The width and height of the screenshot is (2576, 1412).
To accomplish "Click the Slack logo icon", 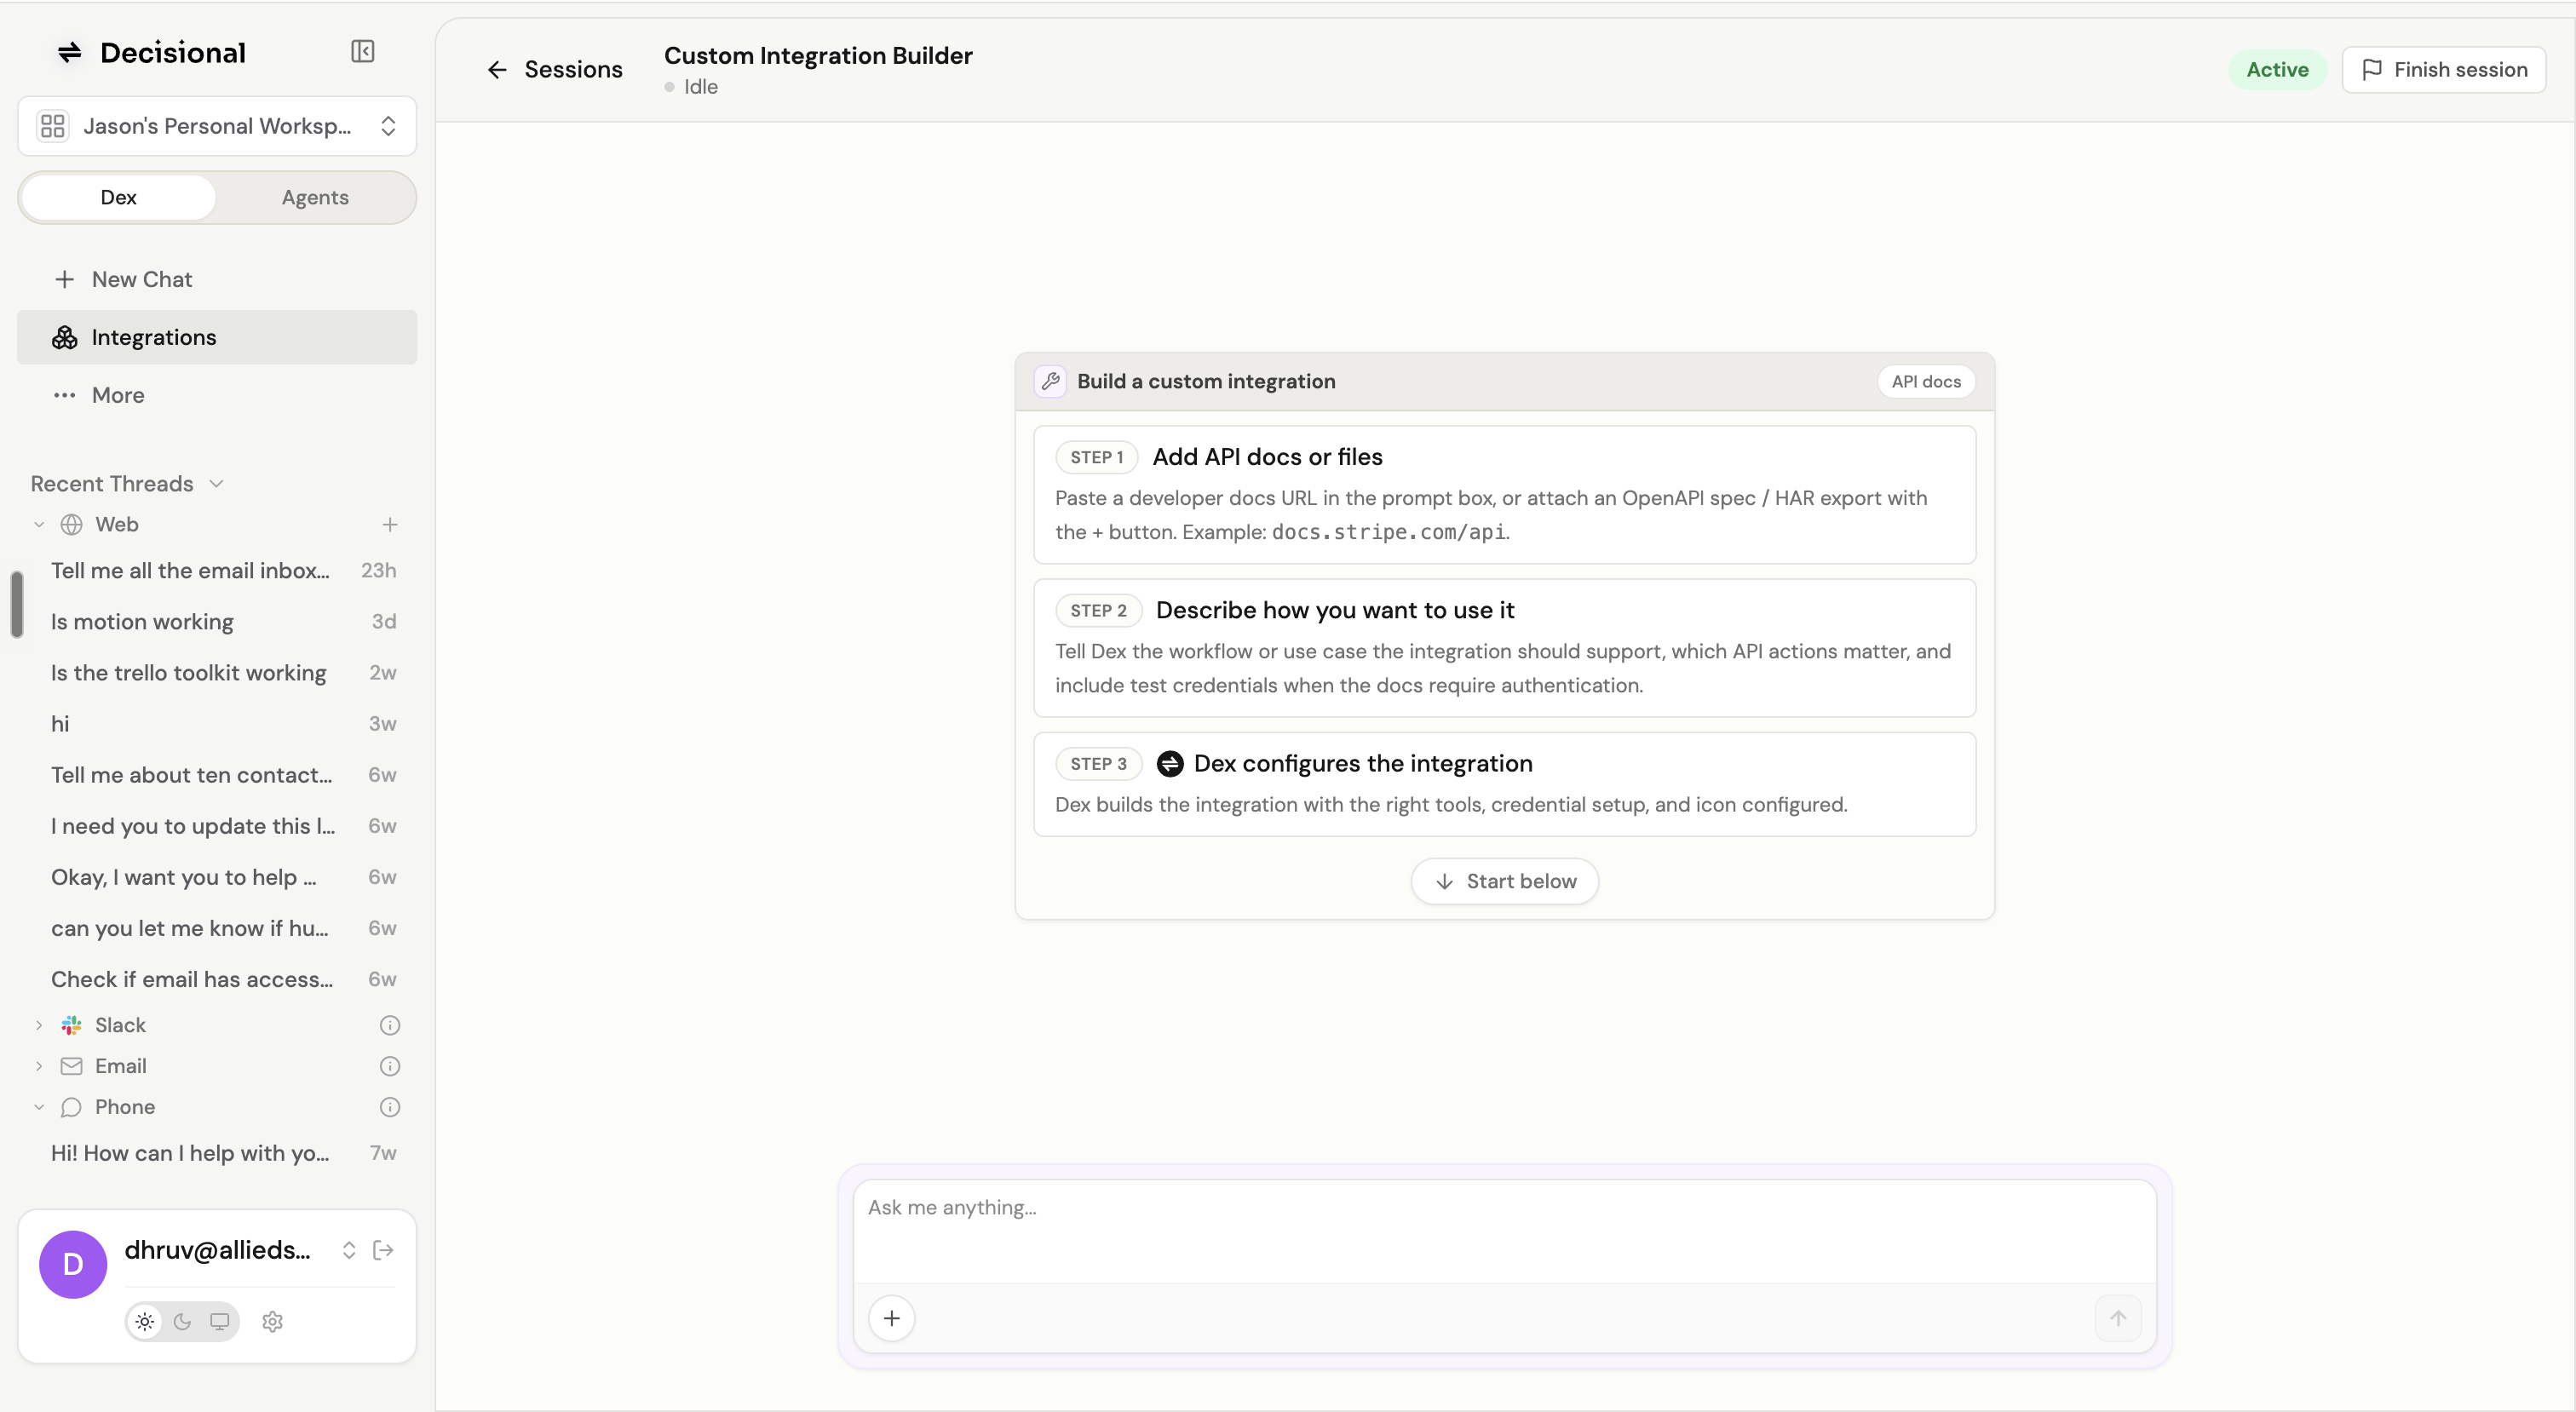I will [x=71, y=1025].
